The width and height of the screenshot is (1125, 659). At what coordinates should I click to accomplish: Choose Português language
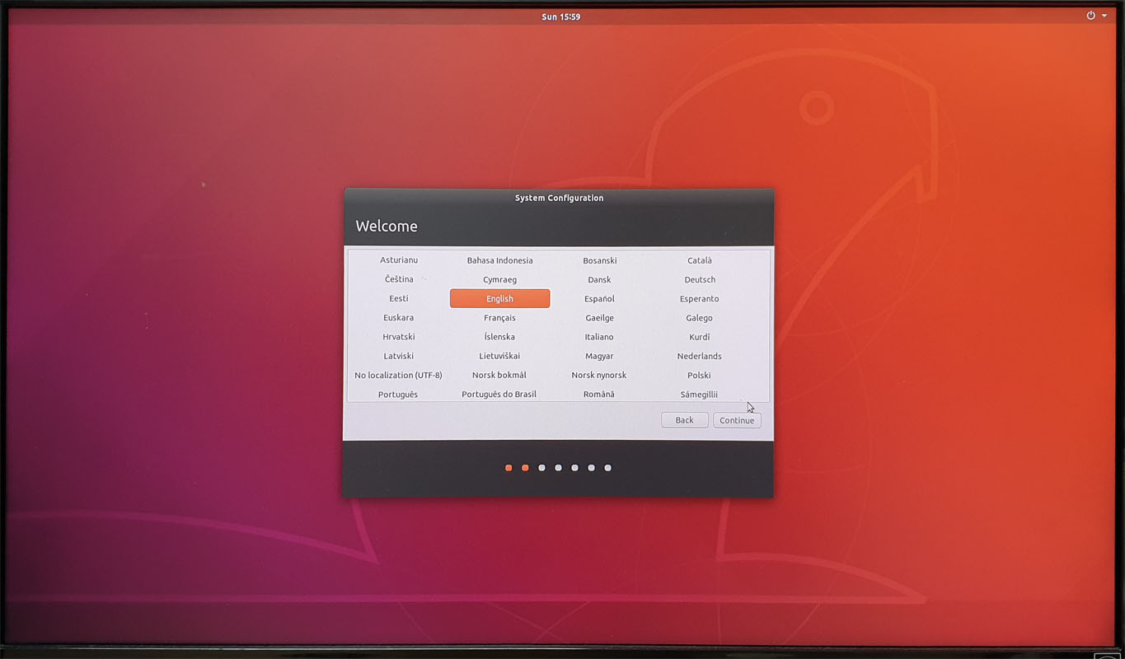point(399,394)
